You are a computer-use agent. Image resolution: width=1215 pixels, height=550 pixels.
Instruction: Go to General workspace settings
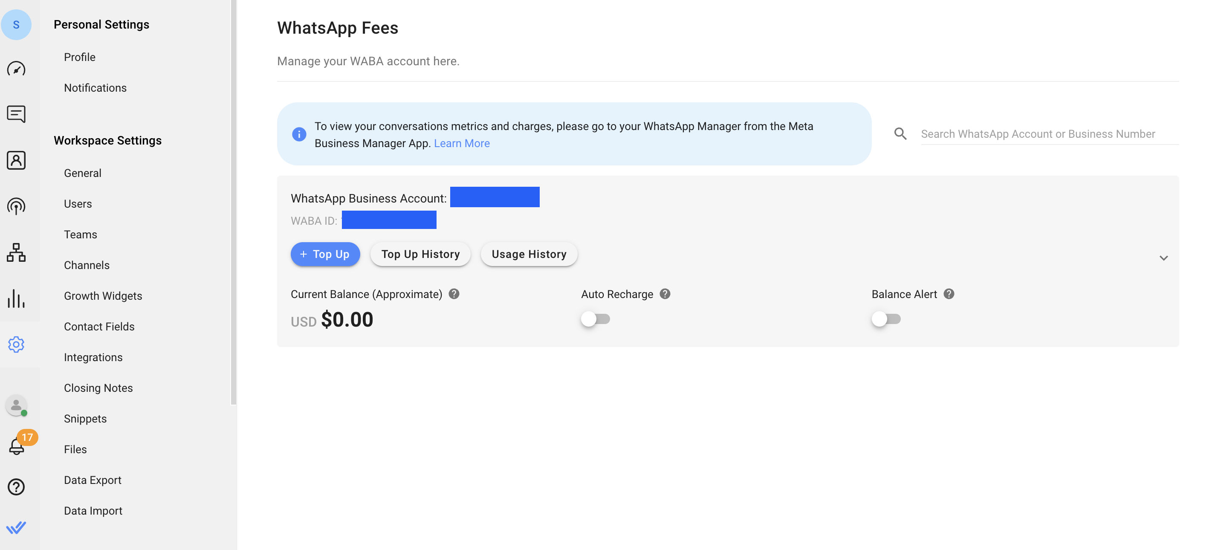[83, 173]
